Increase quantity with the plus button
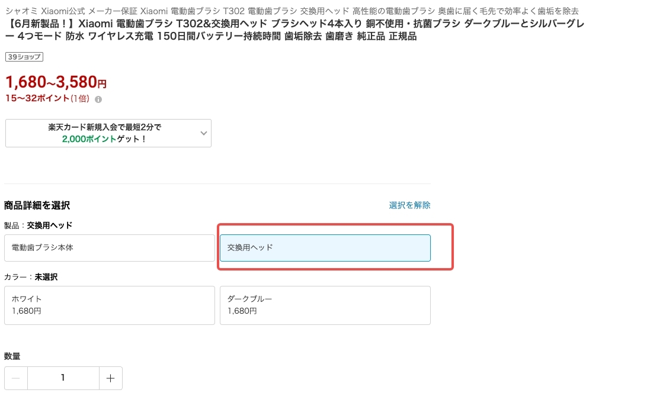663x393 pixels. [x=111, y=378]
